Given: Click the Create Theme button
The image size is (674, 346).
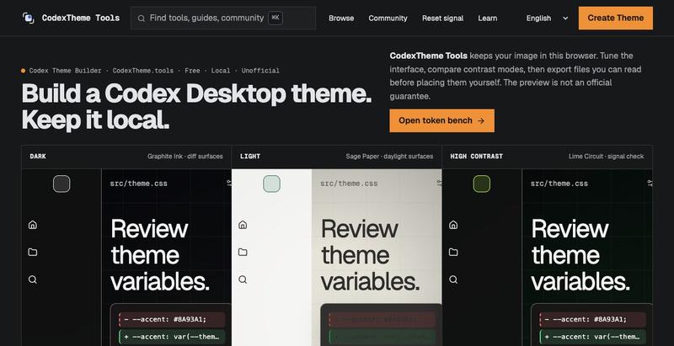Looking at the screenshot, I should point(616,18).
